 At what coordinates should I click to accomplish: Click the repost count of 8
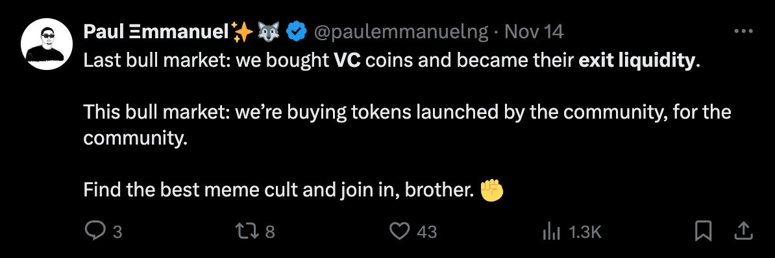point(270,231)
